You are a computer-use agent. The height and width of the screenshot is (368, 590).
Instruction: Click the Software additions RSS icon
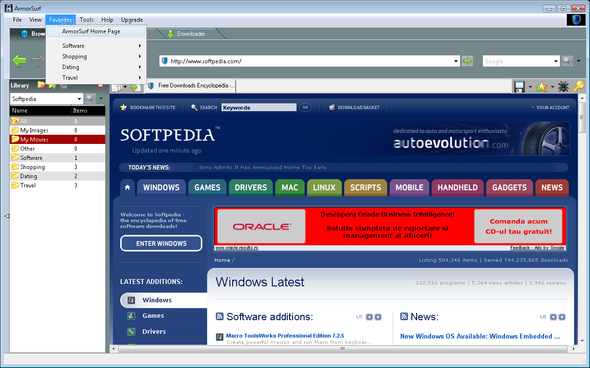(x=220, y=316)
